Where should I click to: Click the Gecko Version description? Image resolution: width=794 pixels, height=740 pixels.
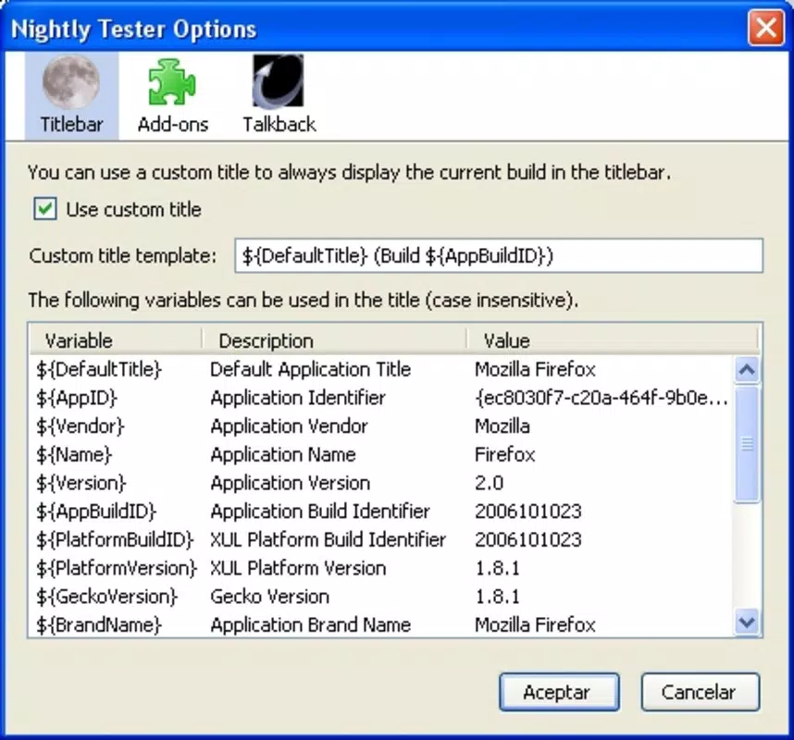(270, 597)
